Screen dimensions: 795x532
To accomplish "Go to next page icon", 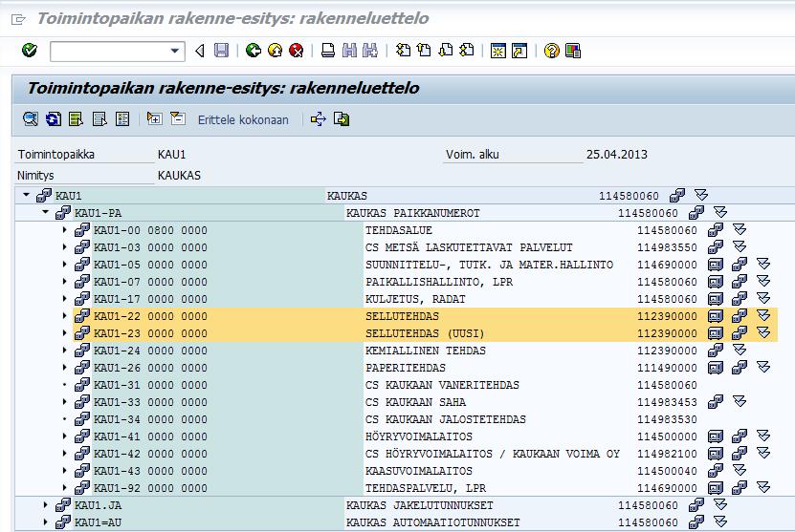I will (x=446, y=50).
